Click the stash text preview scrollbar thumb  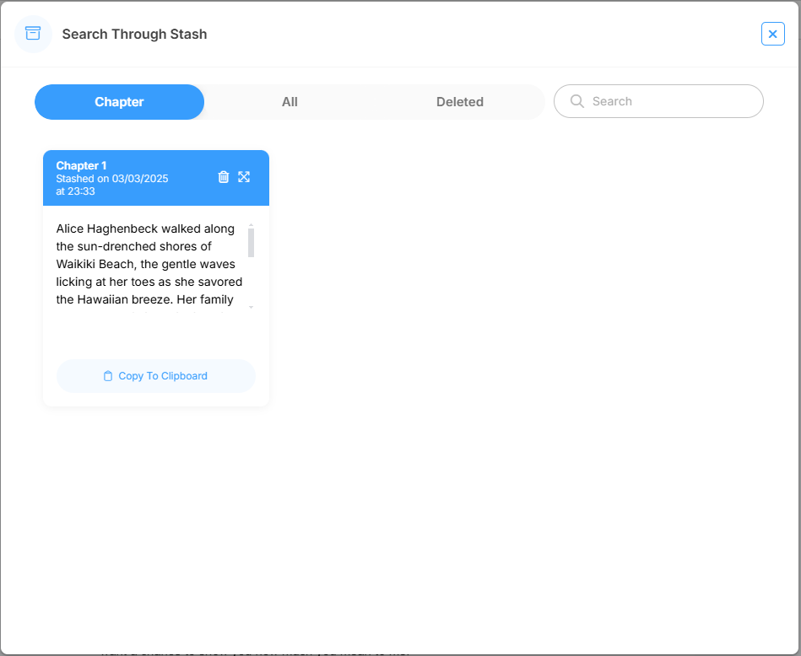tap(251, 243)
